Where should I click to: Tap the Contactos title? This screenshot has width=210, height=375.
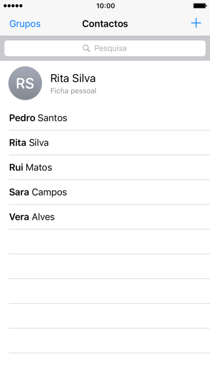click(105, 24)
